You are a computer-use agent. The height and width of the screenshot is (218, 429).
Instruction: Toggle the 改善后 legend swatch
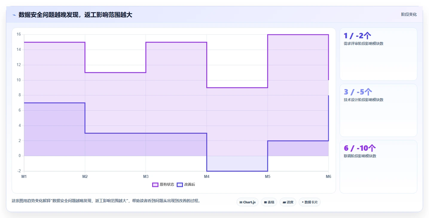coord(180,185)
